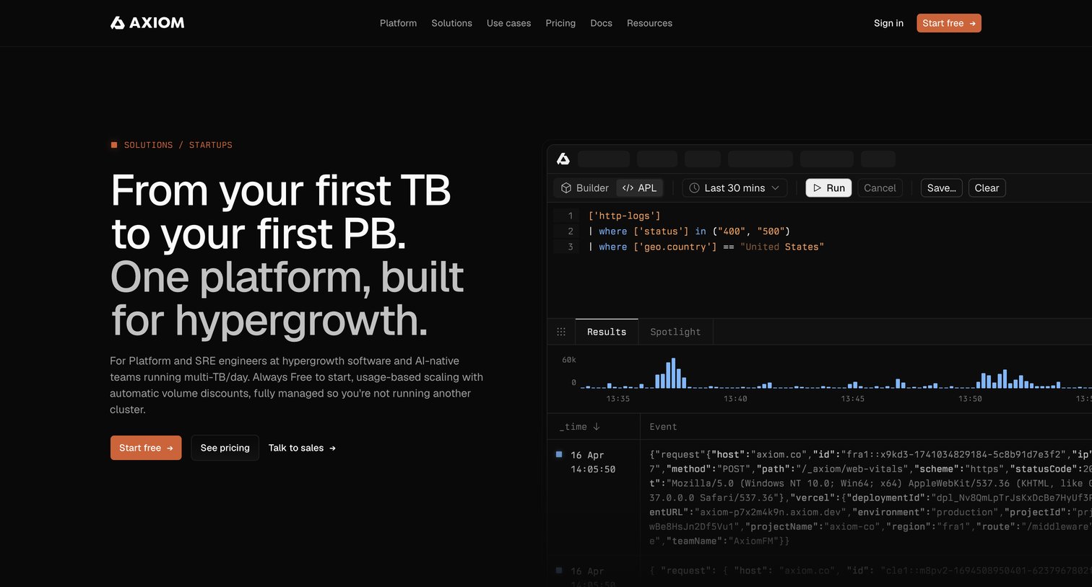The width and height of the screenshot is (1092, 587).
Task: Click the SOLUTIONS breadcrumb text
Action: click(148, 145)
